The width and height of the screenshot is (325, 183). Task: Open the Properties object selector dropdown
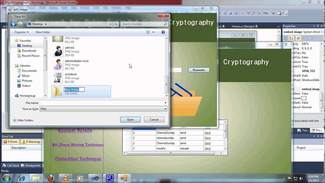[x=321, y=32]
